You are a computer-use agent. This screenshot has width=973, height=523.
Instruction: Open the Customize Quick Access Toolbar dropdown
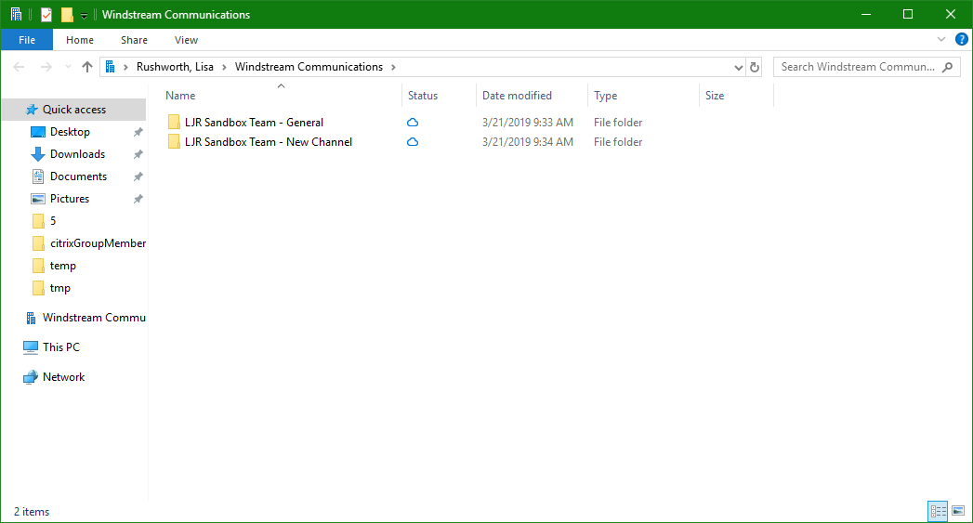click(x=84, y=15)
